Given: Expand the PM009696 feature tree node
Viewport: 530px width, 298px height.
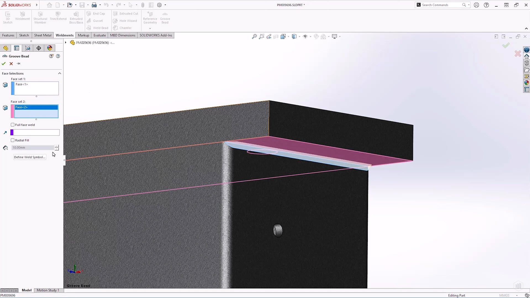Looking at the screenshot, I should tap(66, 43).
